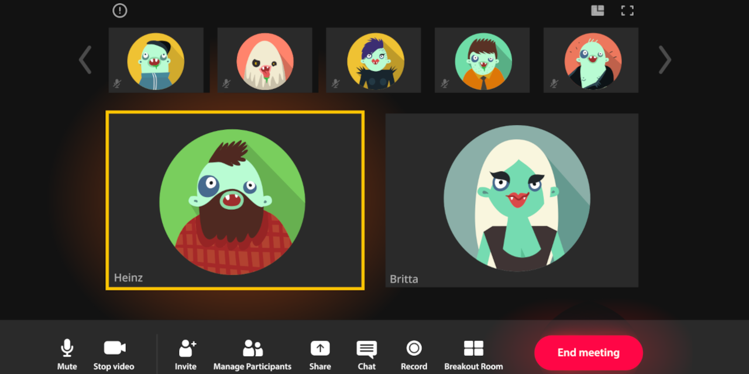Start recording with the Record icon
This screenshot has height=374, width=749.
click(x=414, y=348)
